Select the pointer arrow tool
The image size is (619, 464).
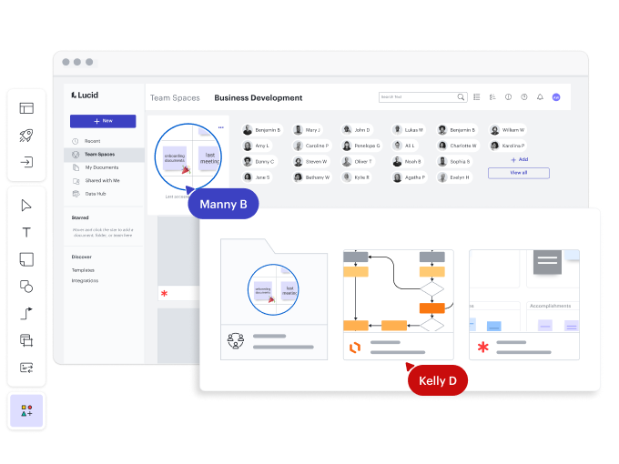click(26, 206)
